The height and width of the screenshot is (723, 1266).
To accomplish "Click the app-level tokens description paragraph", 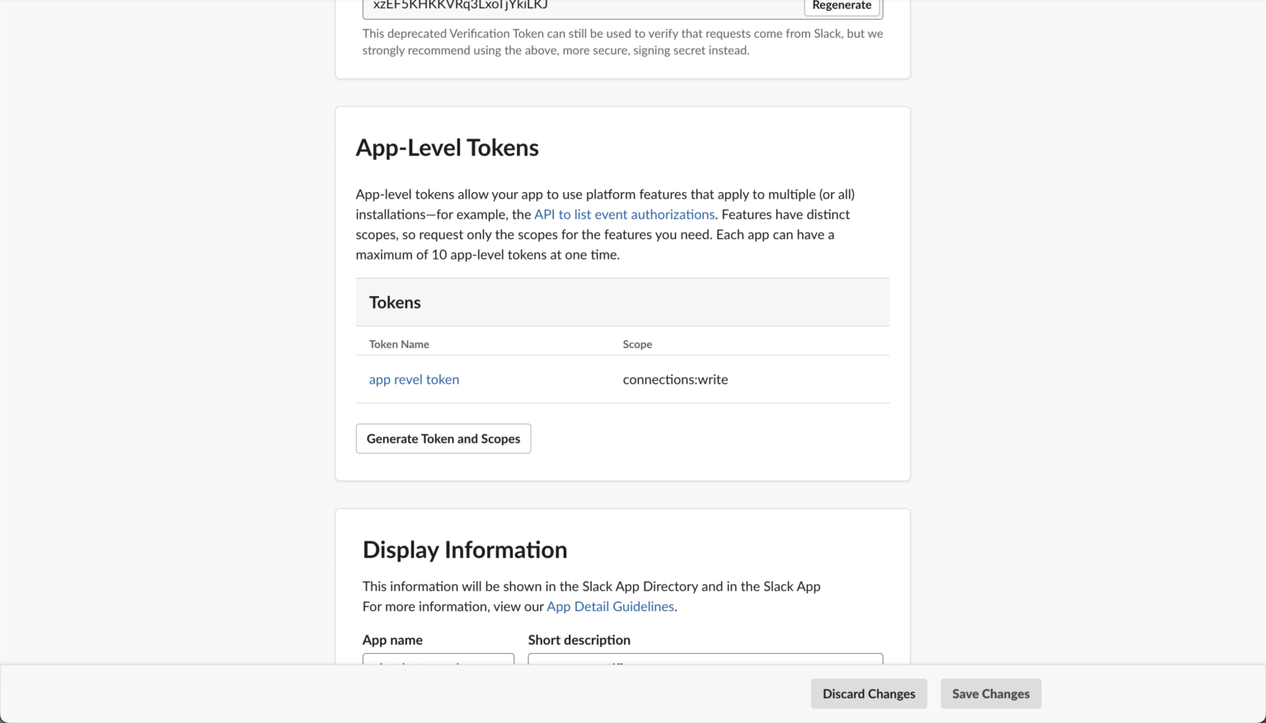I will coord(605,223).
